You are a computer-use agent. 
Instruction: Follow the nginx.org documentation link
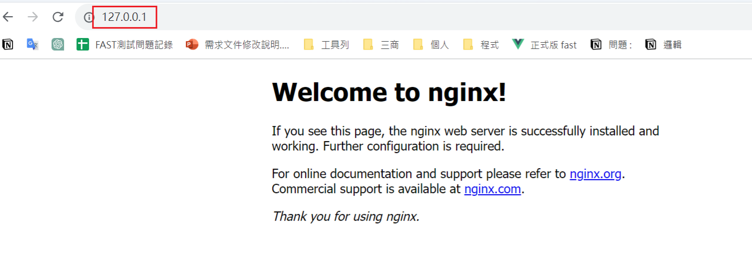[595, 174]
